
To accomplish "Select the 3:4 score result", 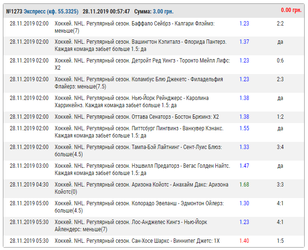I will [280, 147].
